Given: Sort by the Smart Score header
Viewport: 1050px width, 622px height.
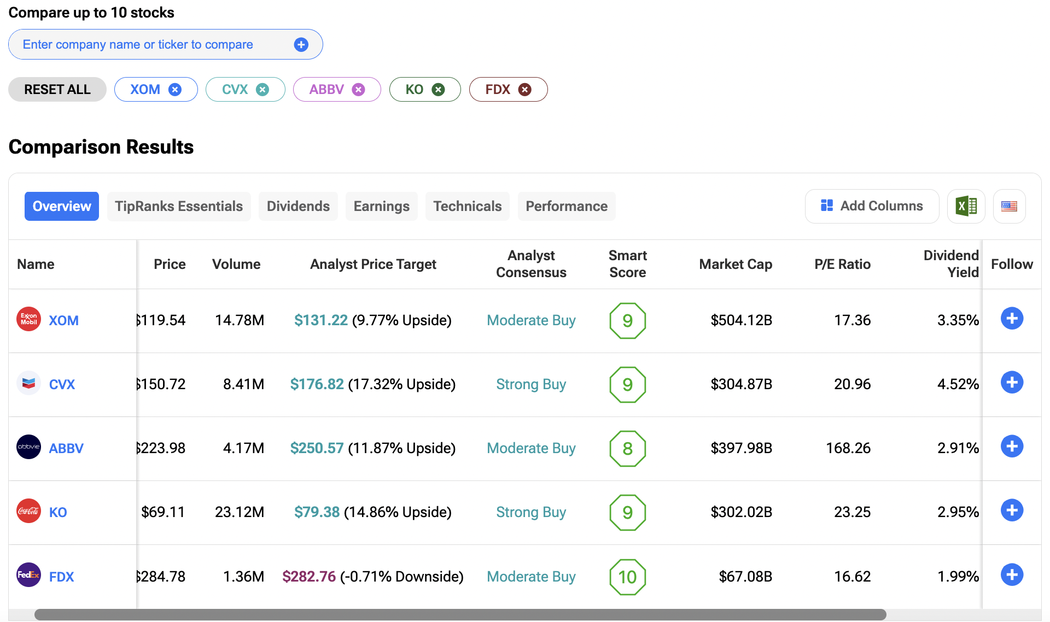Looking at the screenshot, I should tap(628, 264).
